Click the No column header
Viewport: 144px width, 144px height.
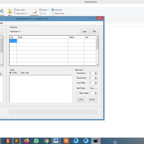click(x=13, y=37)
